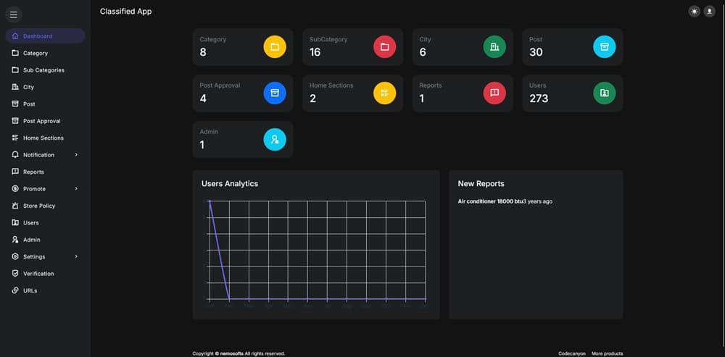
Task: Click the cyan Admin person icon
Action: pos(275,139)
